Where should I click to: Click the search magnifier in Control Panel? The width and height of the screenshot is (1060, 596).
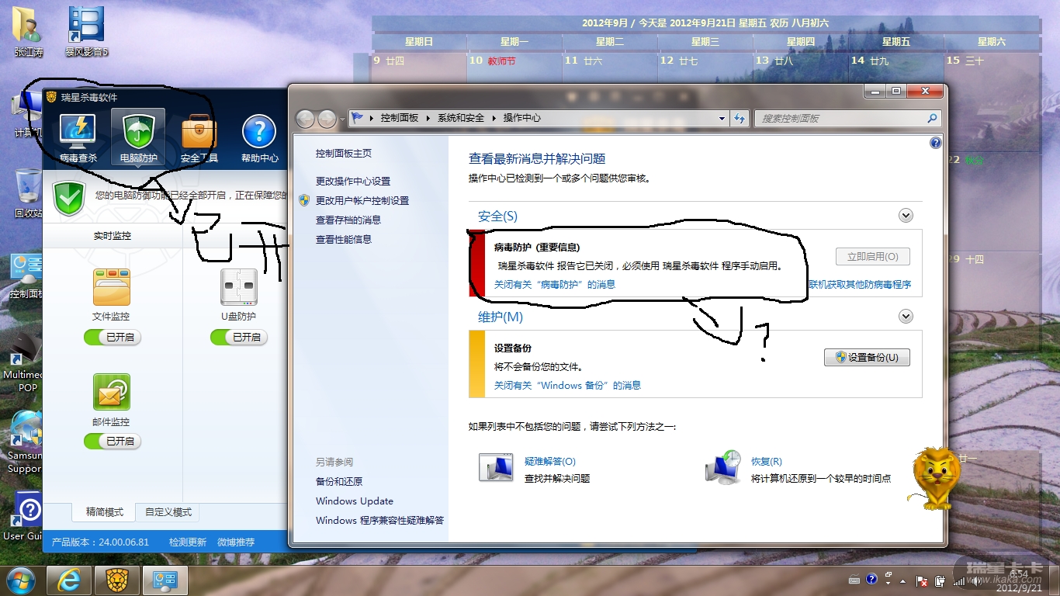click(x=932, y=119)
